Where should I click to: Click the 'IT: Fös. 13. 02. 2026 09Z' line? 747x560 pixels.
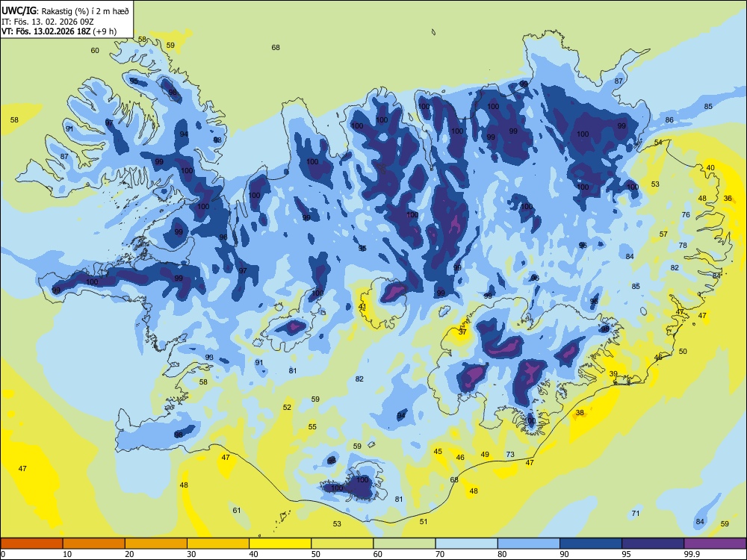tap(48, 22)
